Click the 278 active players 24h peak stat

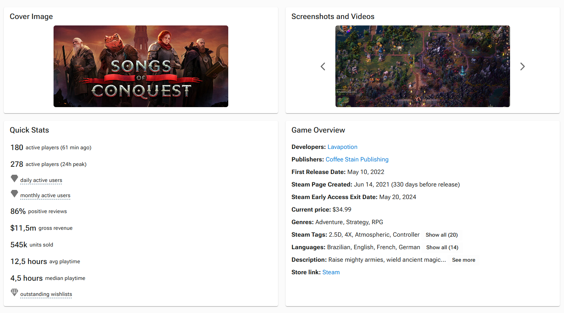point(49,164)
